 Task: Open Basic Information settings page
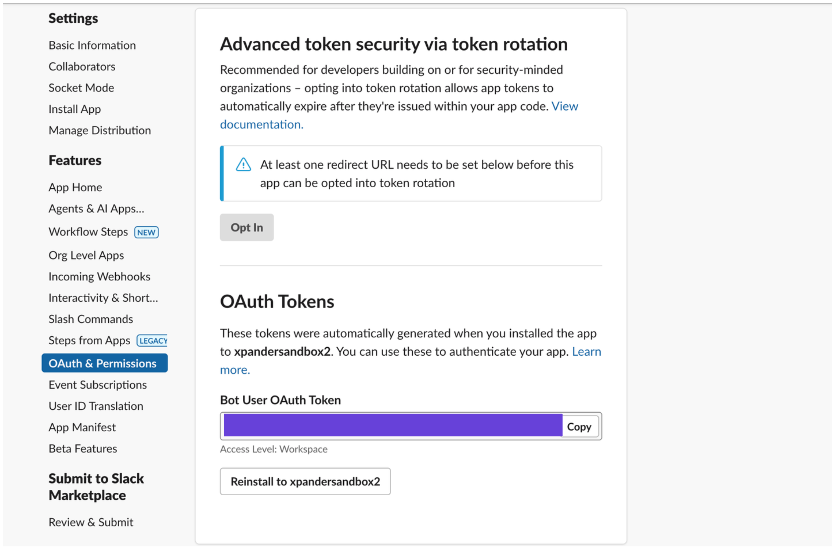pyautogui.click(x=92, y=45)
